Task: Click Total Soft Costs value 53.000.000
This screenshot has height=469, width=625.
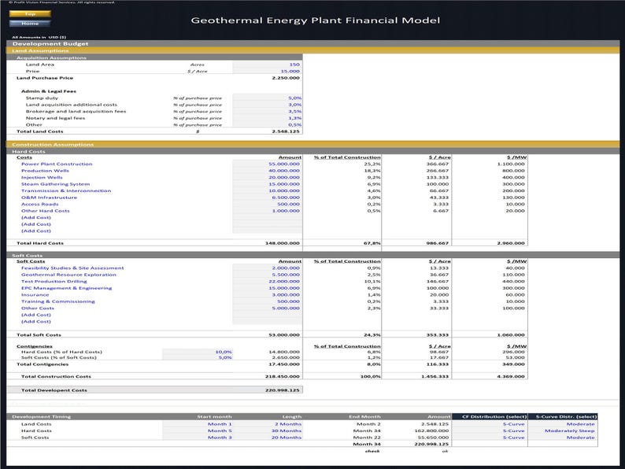Action: pos(284,334)
